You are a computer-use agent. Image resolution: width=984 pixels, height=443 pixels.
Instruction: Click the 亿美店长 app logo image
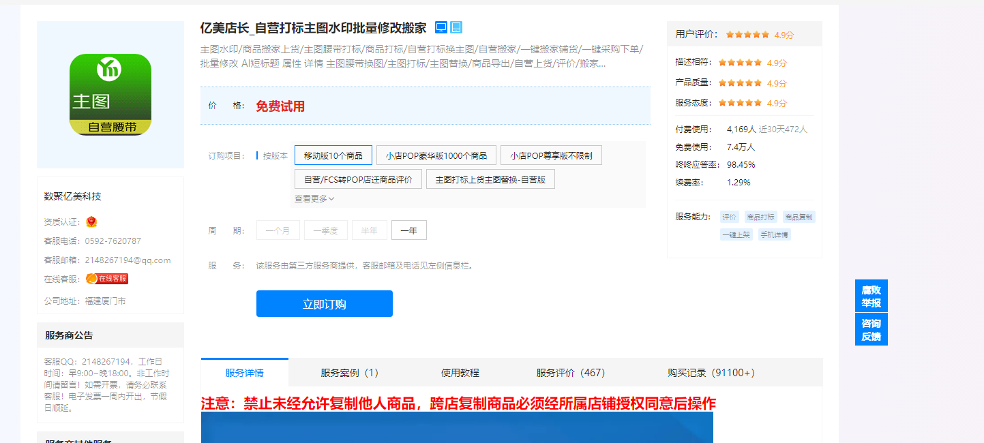110,95
